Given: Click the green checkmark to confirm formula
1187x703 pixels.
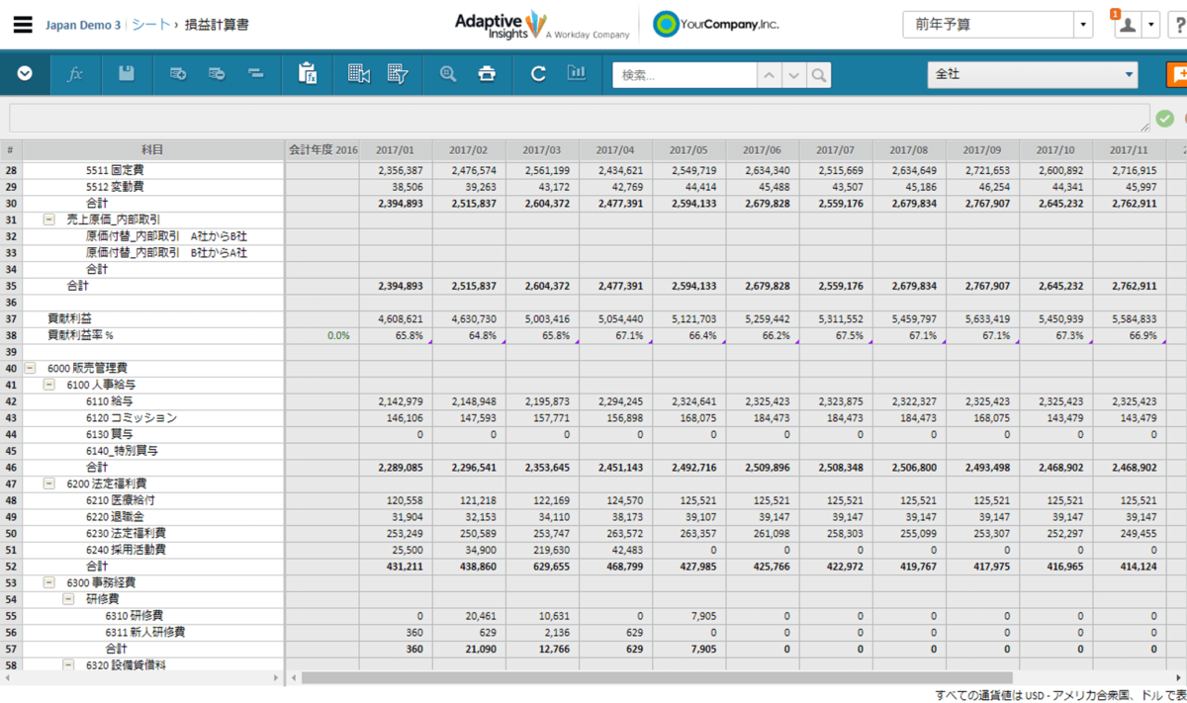Looking at the screenshot, I should (1164, 119).
